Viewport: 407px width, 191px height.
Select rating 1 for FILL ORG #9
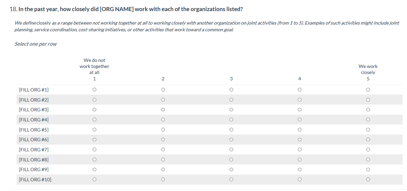(94, 169)
